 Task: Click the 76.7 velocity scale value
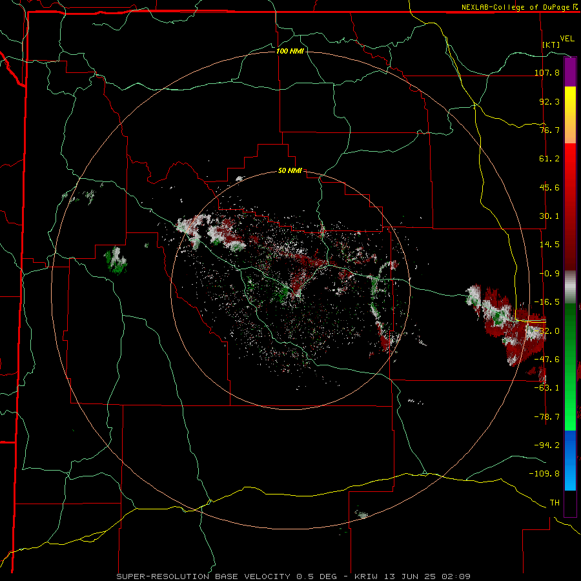point(549,130)
